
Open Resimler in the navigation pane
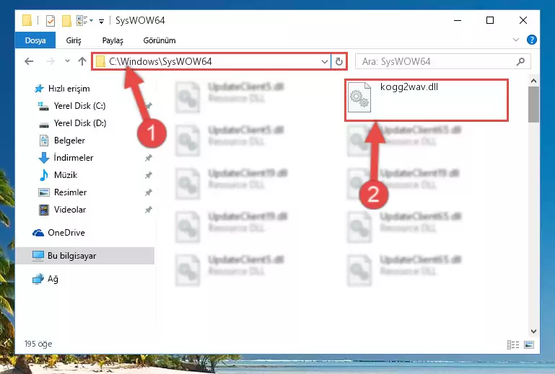point(70,192)
